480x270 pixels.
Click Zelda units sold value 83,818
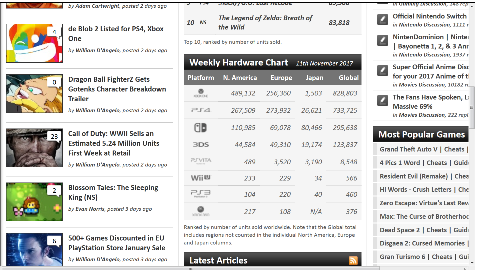tap(339, 23)
